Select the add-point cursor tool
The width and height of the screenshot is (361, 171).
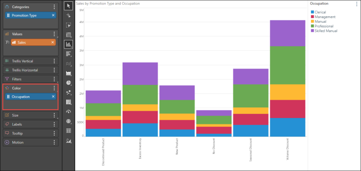[68, 15]
